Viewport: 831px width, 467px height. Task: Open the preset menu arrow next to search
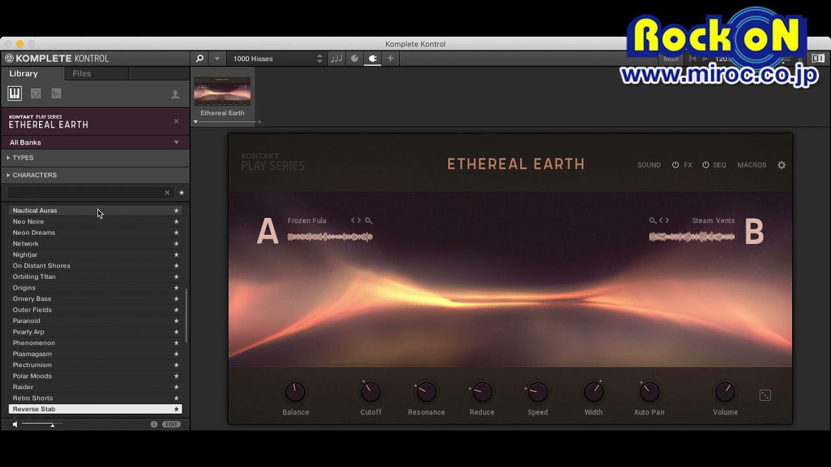point(217,58)
